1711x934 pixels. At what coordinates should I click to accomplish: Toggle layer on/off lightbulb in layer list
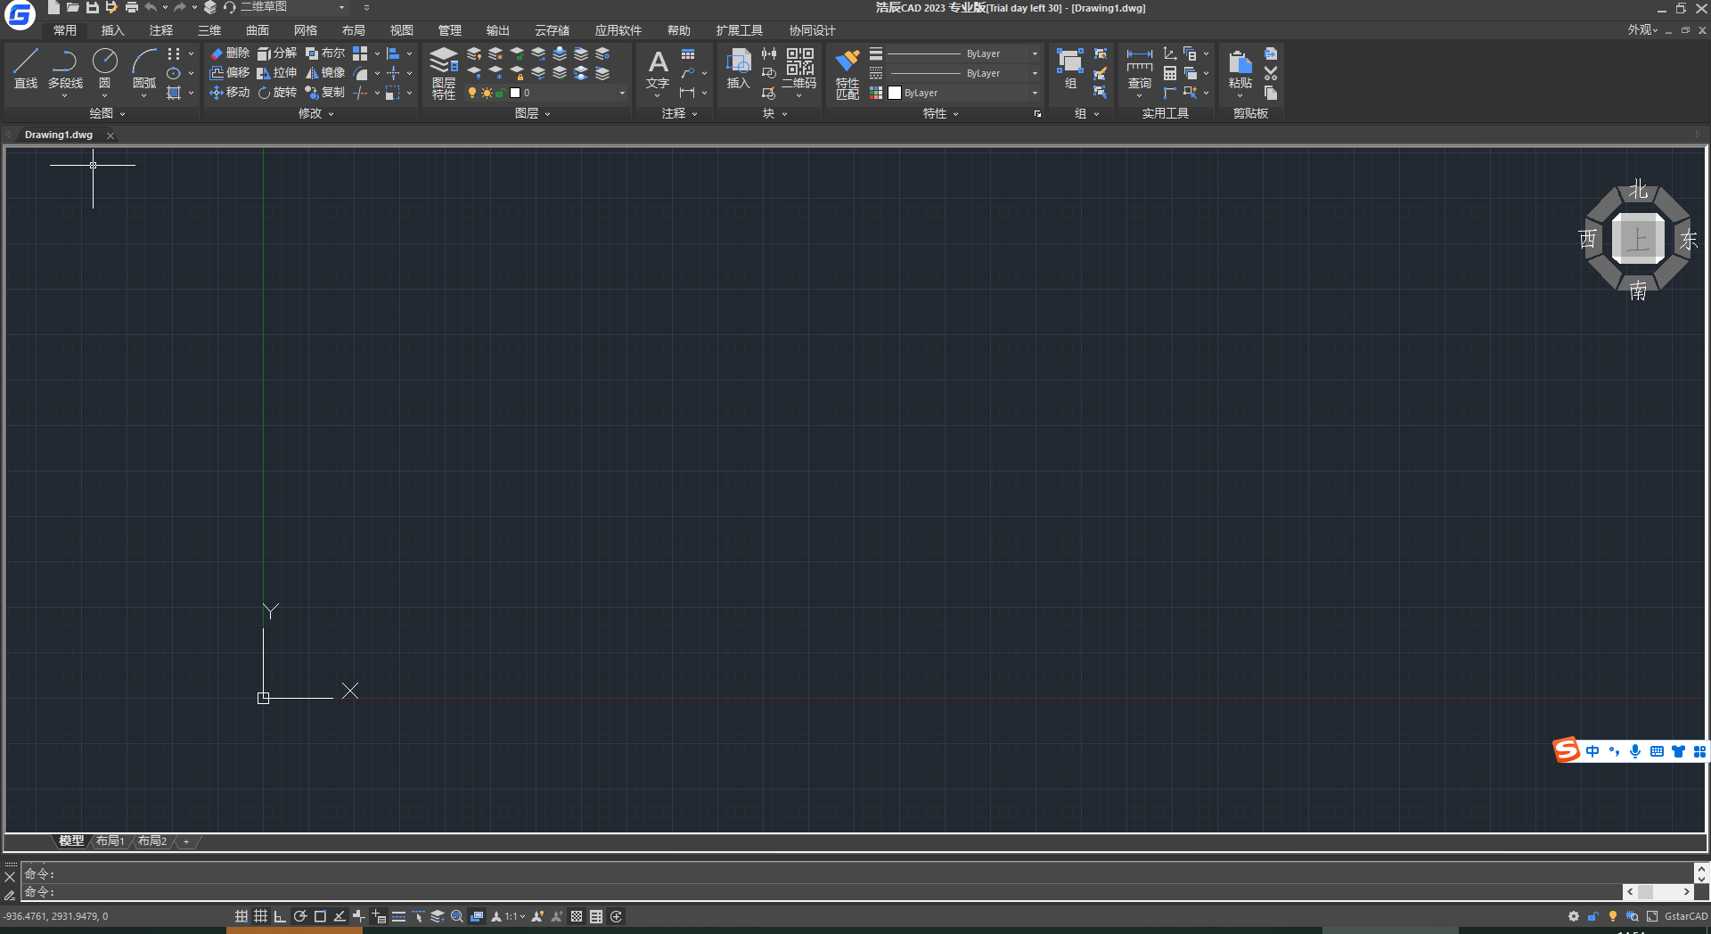coord(472,93)
